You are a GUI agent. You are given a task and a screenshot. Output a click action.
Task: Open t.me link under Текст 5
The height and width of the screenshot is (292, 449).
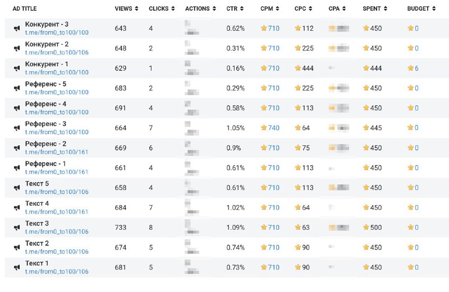[57, 192]
